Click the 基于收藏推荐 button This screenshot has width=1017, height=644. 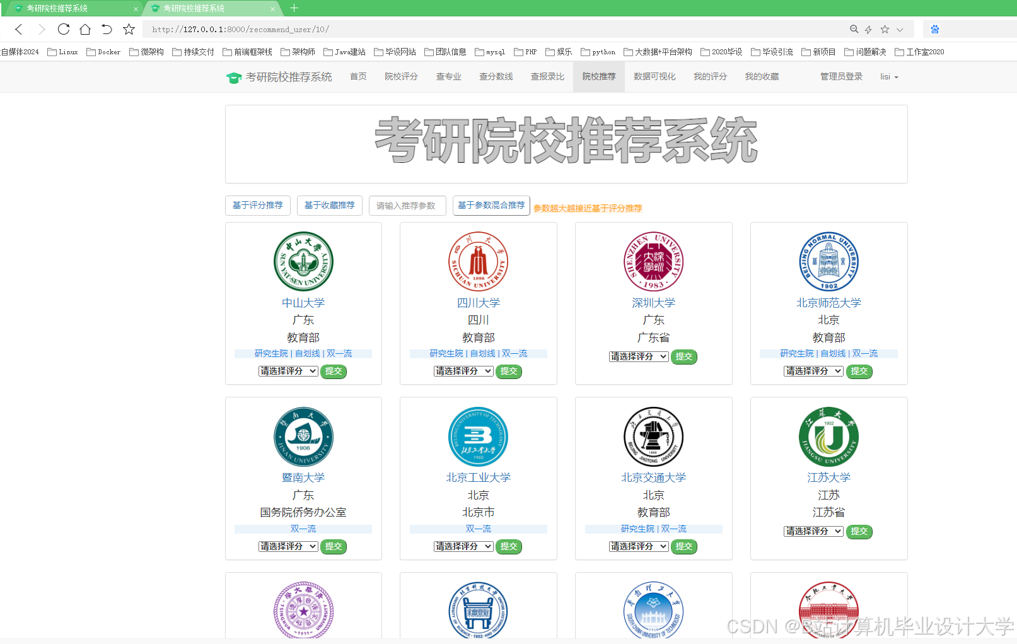329,205
